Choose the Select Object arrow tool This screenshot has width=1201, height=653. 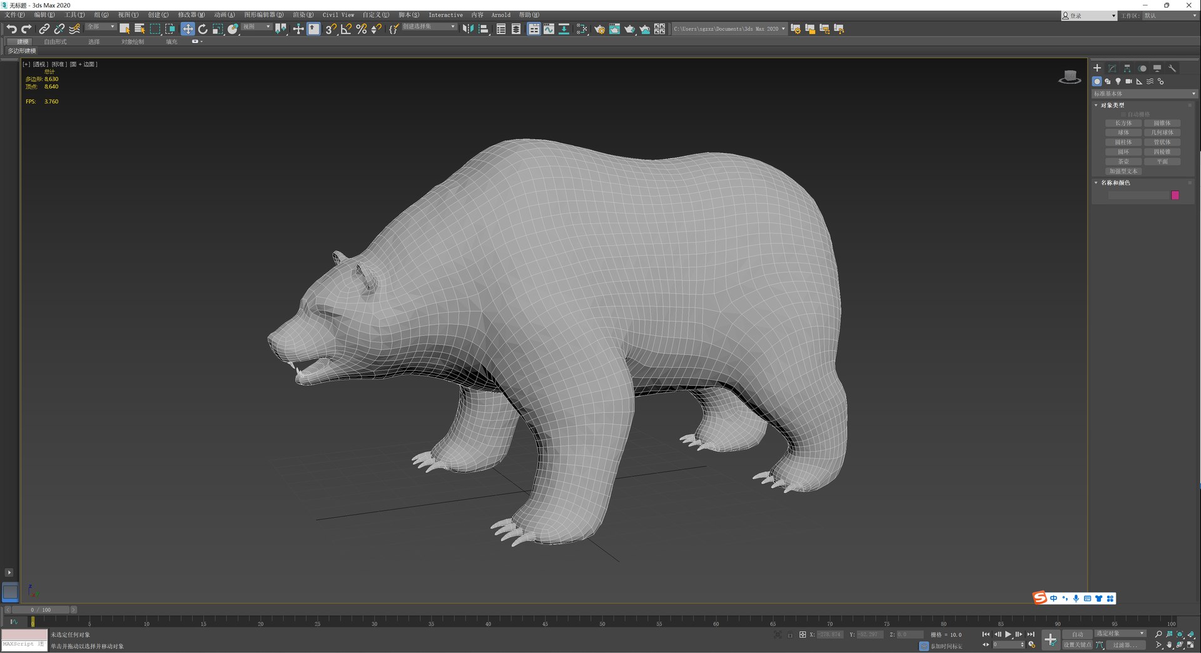[x=124, y=29]
